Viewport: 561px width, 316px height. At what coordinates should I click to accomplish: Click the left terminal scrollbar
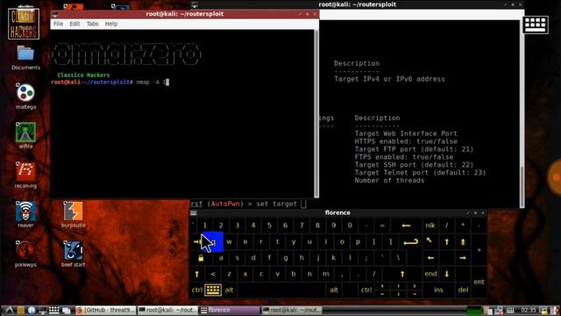tap(316, 113)
